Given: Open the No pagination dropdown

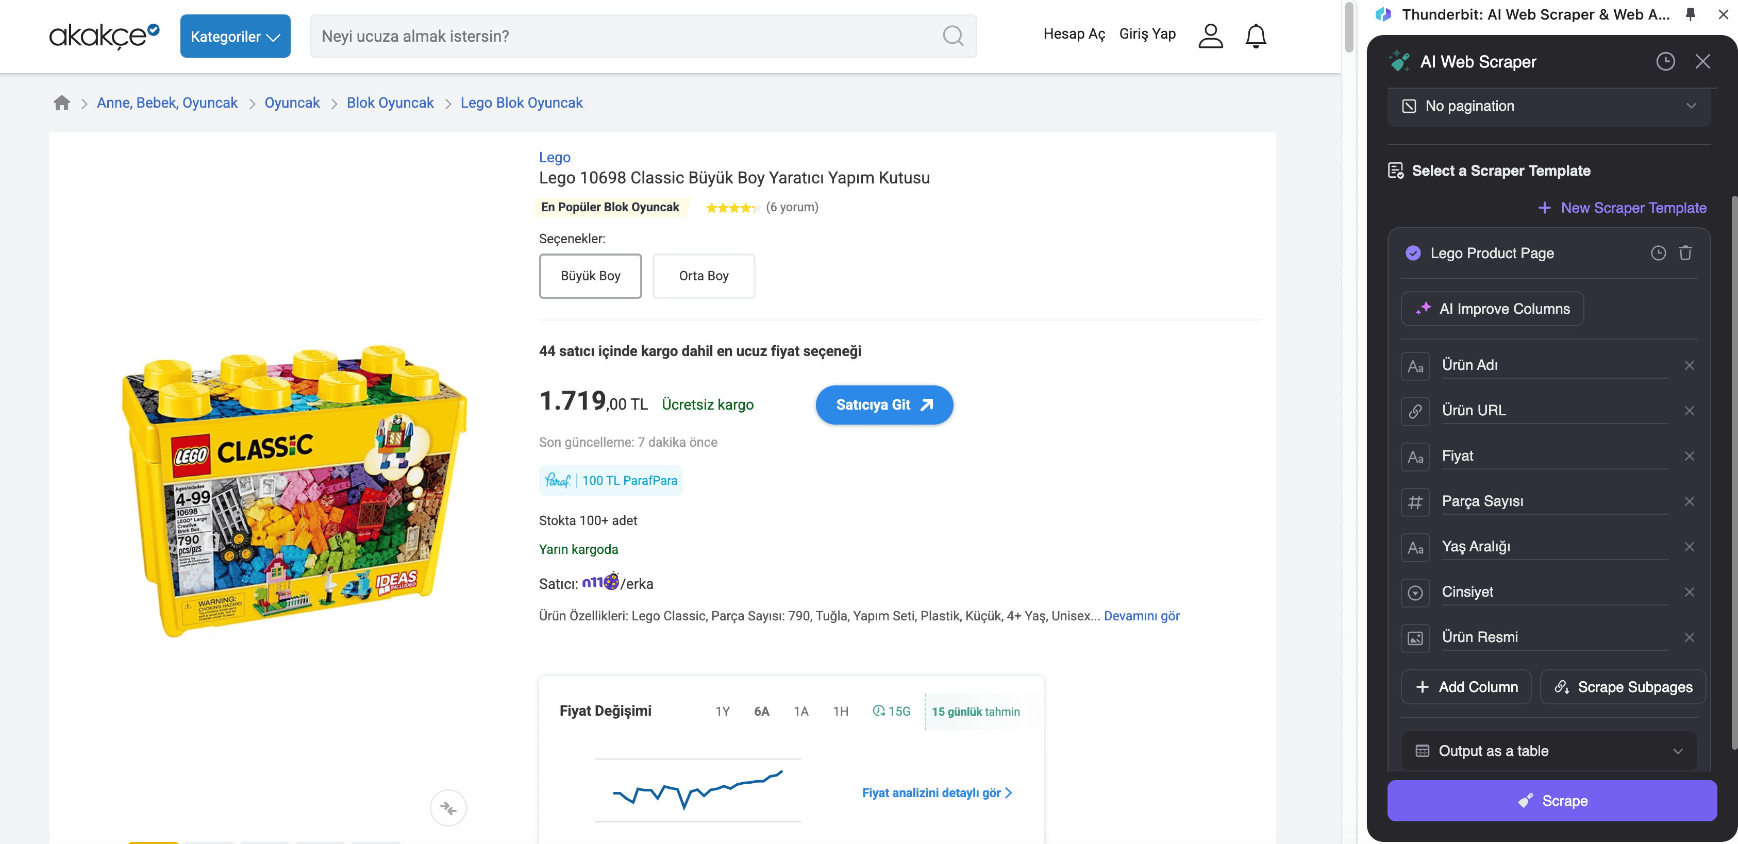Looking at the screenshot, I should point(1548,106).
